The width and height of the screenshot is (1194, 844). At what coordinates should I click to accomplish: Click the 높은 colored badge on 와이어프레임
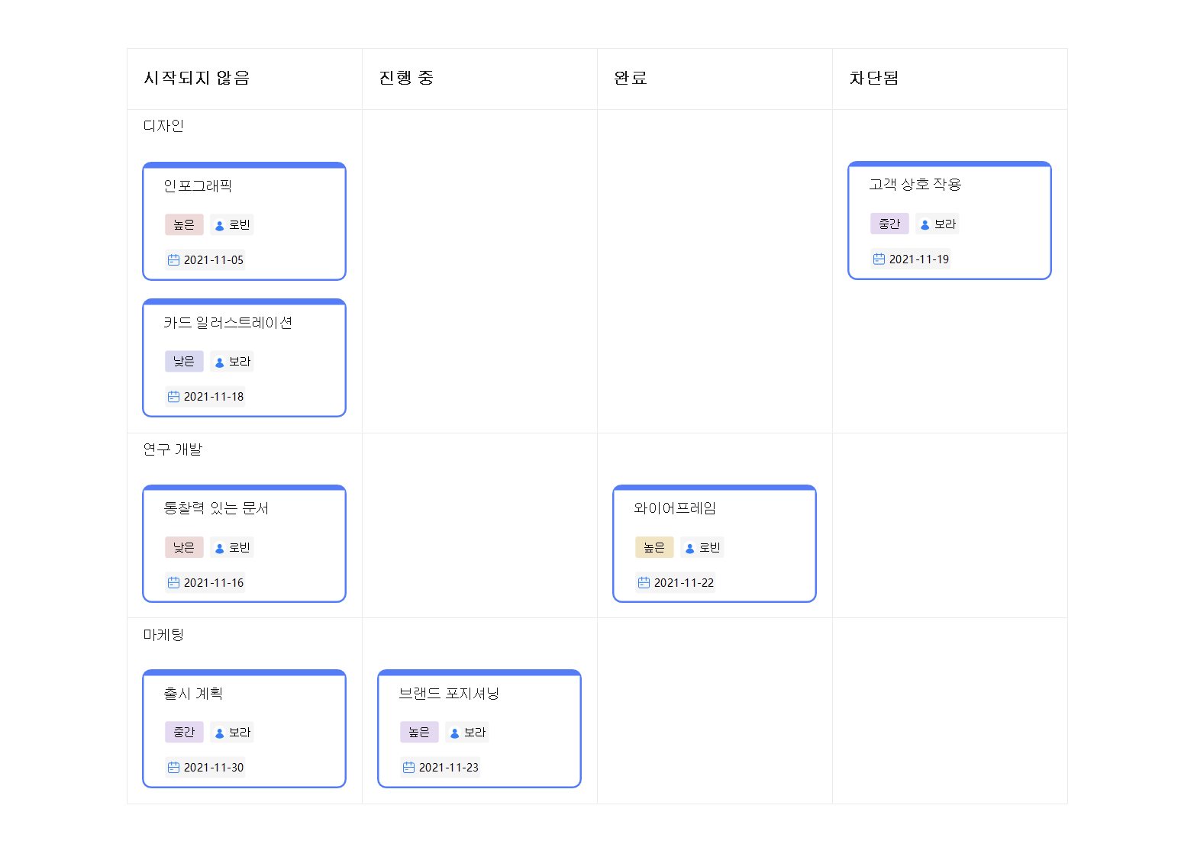click(x=654, y=547)
